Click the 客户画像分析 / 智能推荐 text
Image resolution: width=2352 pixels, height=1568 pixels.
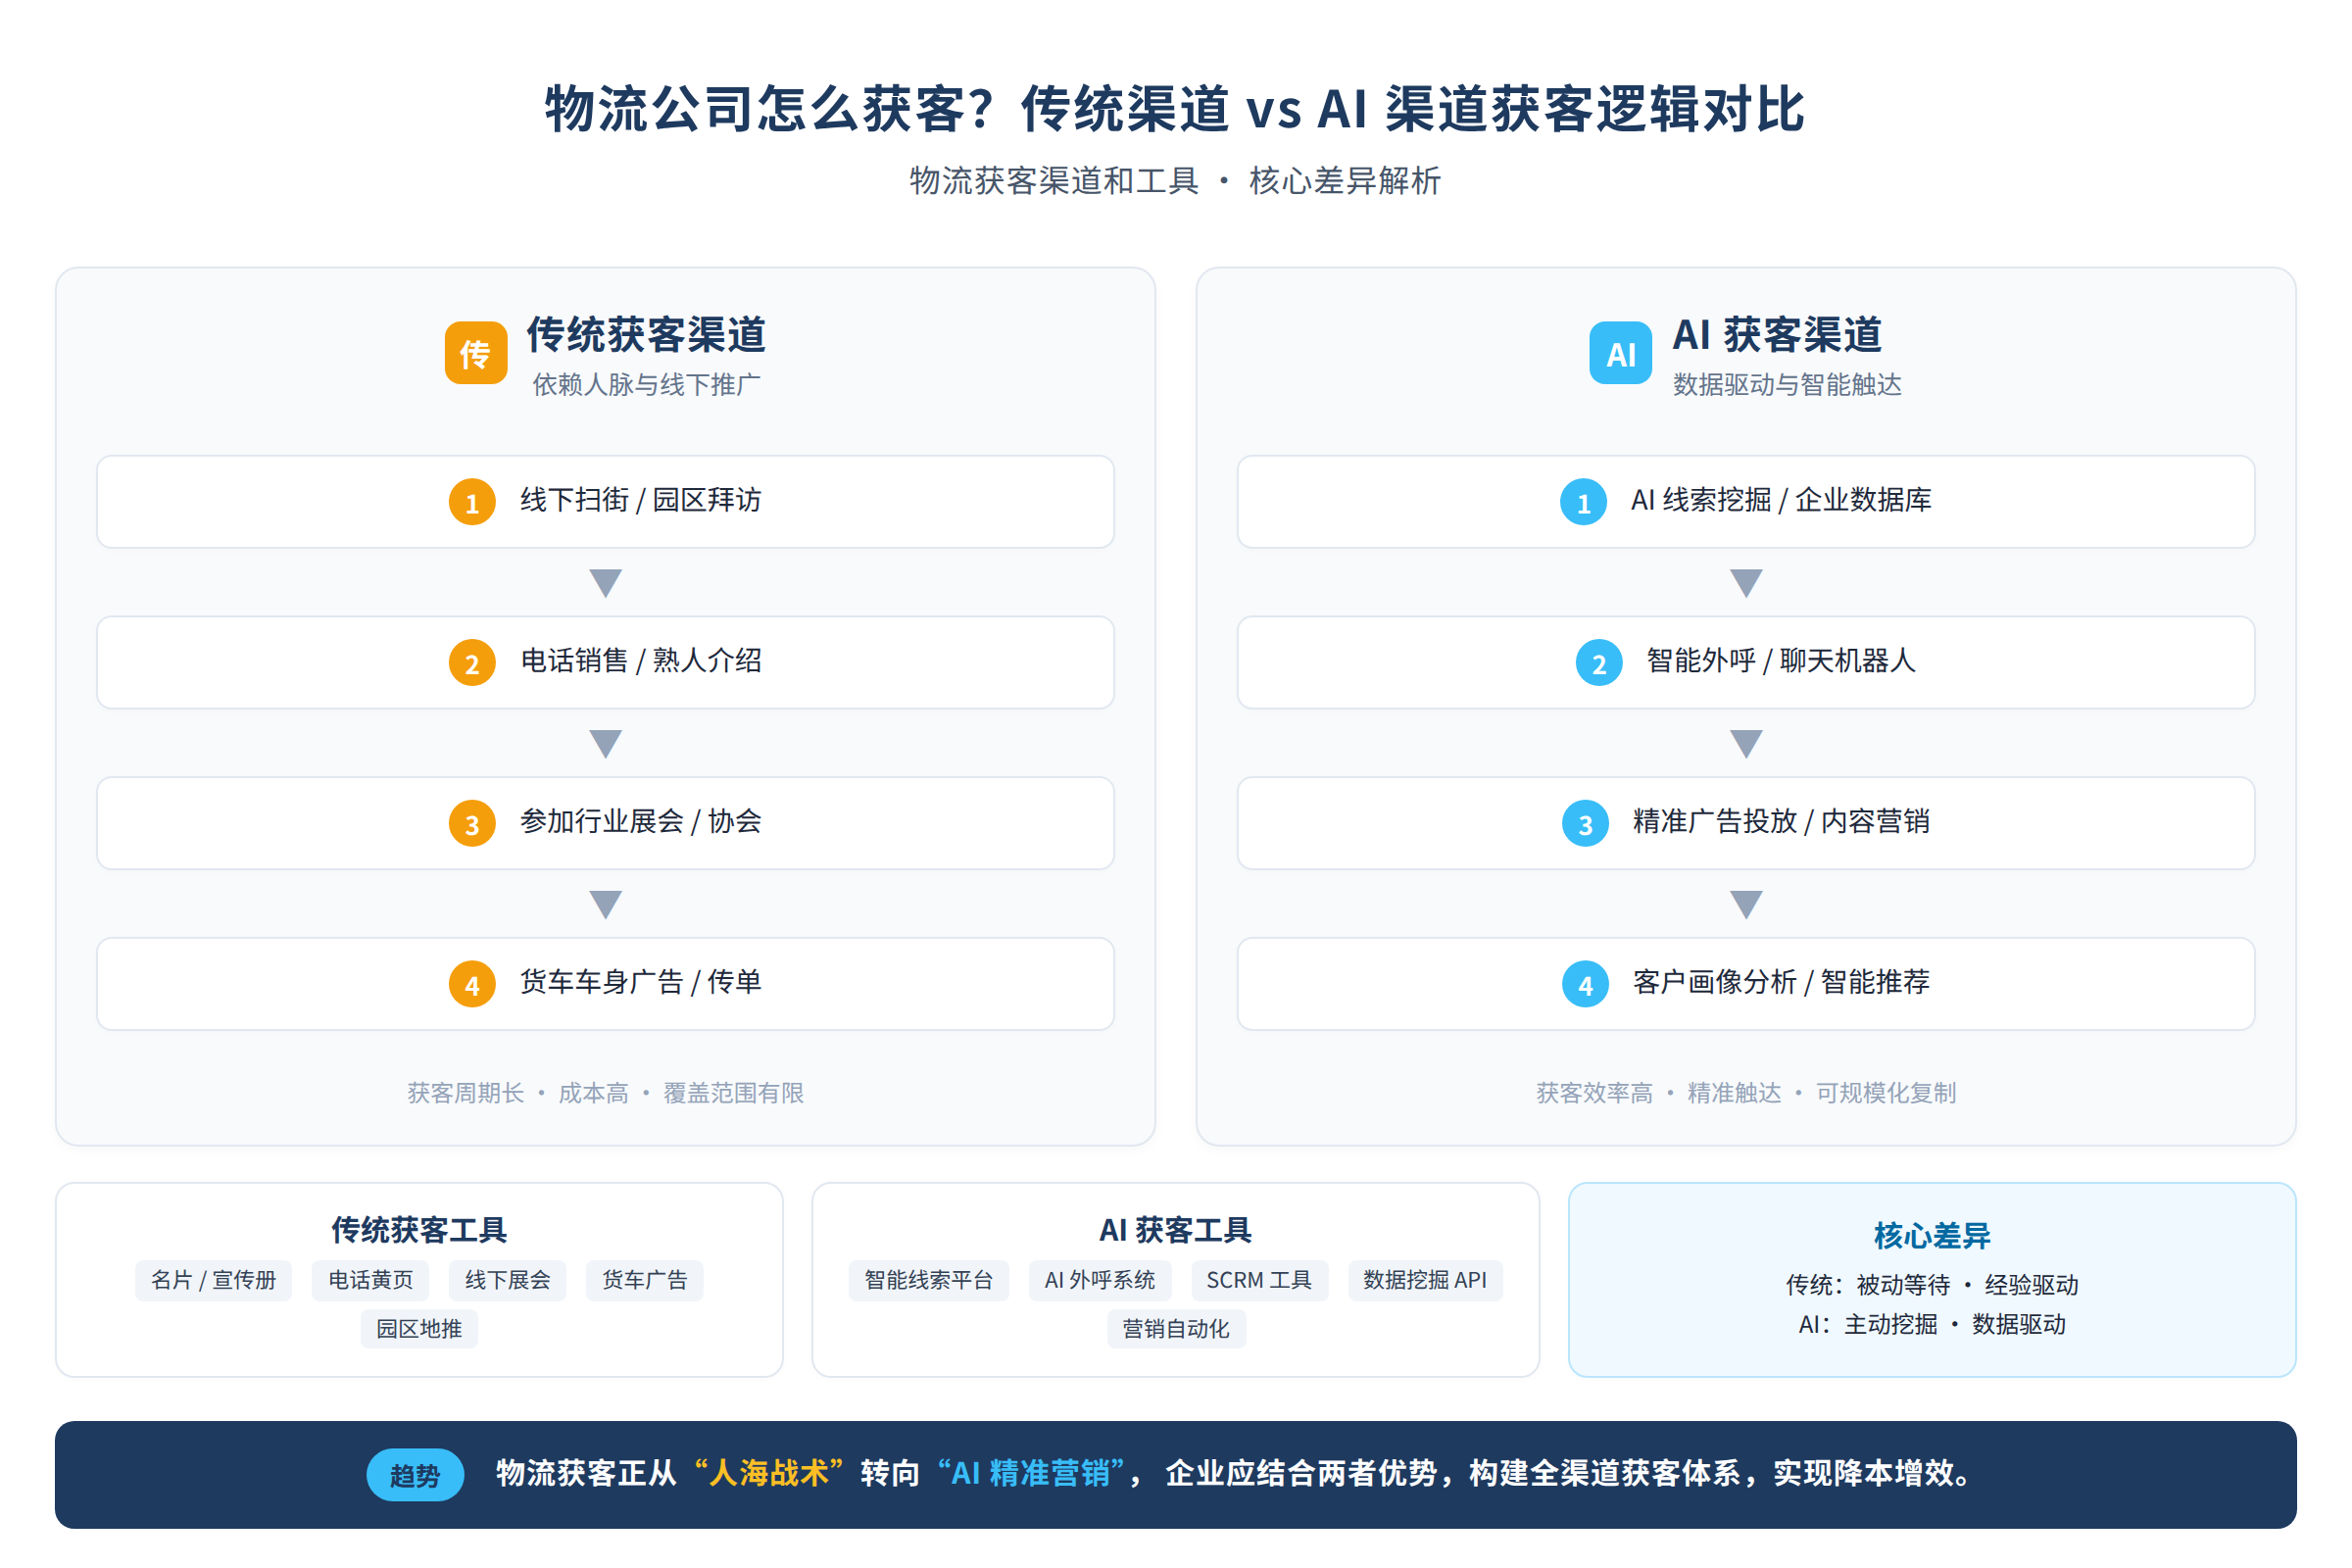tap(1782, 982)
